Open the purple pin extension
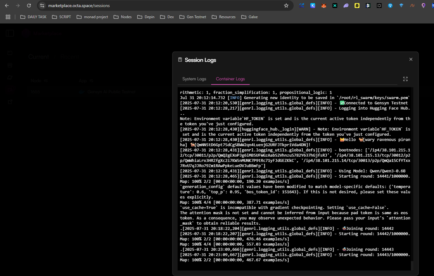Screen dimensions: 434x276 tap(424, 5)
